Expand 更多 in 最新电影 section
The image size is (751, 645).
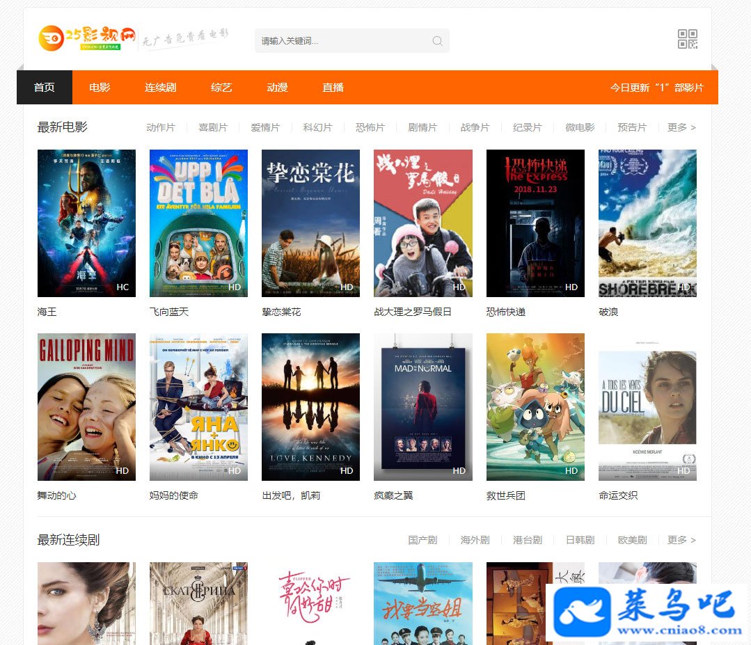tap(681, 127)
